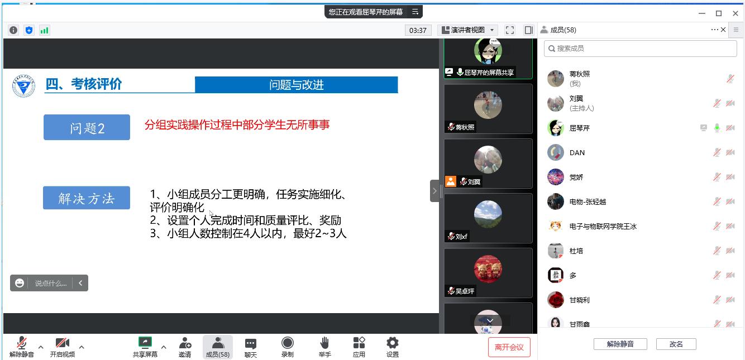Image resolution: width=745 pixels, height=360 pixels.
Task: Click the rename button in members panel
Action: (x=676, y=344)
